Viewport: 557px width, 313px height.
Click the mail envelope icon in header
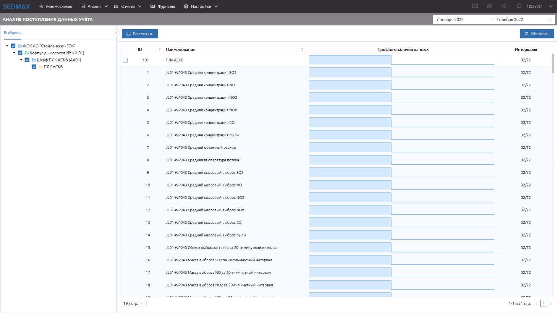(x=475, y=6)
